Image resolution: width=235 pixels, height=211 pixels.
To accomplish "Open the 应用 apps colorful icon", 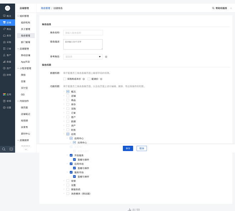I will click(4, 94).
